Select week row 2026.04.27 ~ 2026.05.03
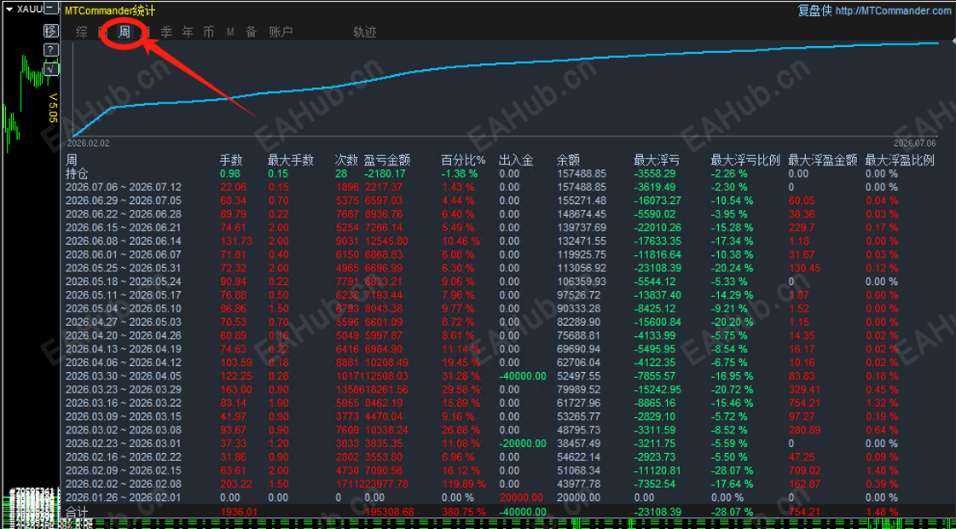 pos(123,322)
